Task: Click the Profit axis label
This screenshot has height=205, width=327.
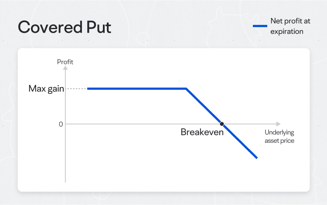Action: tap(65, 62)
